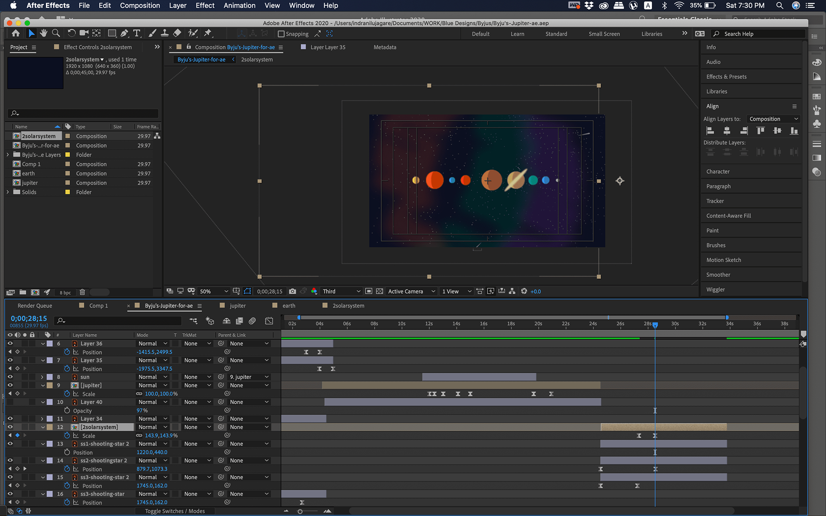Select the Zoom tool in toolbar
Screen dimensions: 826x516
point(56,33)
